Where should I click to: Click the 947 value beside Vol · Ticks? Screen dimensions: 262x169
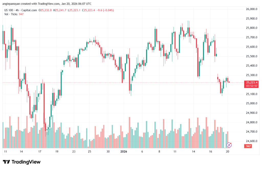tap(21, 14)
